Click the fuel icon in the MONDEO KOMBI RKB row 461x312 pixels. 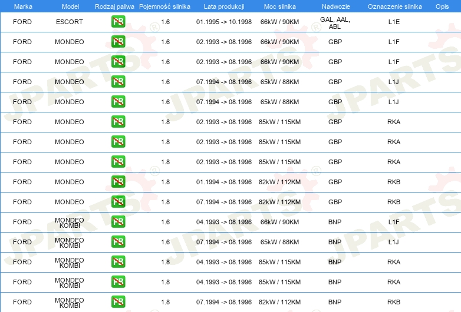pos(118,302)
